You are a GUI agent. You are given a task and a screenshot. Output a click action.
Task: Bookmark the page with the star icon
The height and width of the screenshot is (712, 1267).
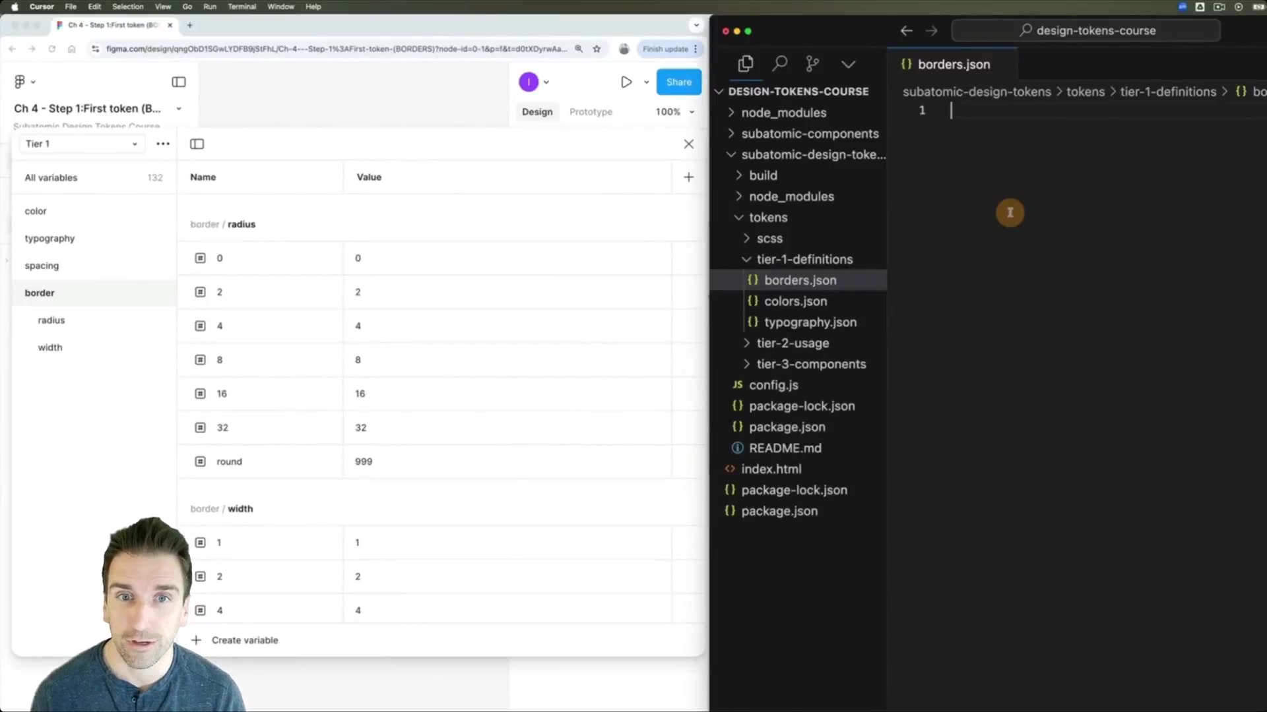click(597, 49)
